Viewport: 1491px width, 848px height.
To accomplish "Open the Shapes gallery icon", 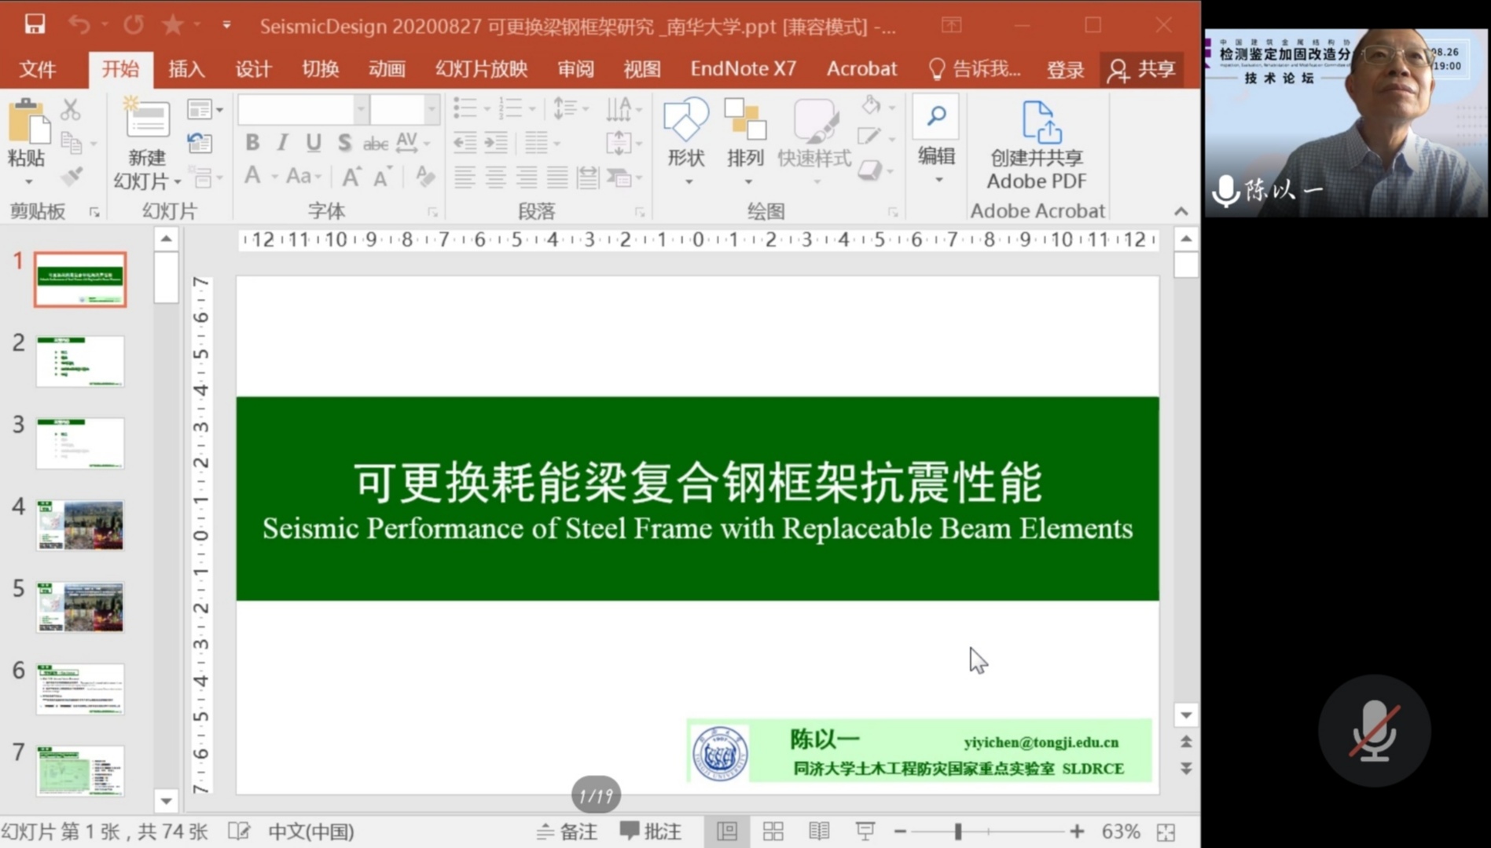I will [x=685, y=122].
